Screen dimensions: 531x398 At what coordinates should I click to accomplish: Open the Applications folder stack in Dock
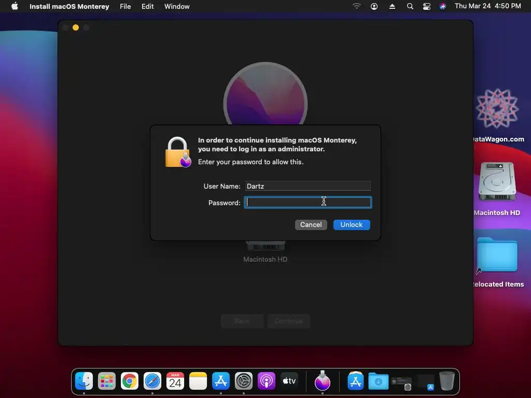coord(356,381)
